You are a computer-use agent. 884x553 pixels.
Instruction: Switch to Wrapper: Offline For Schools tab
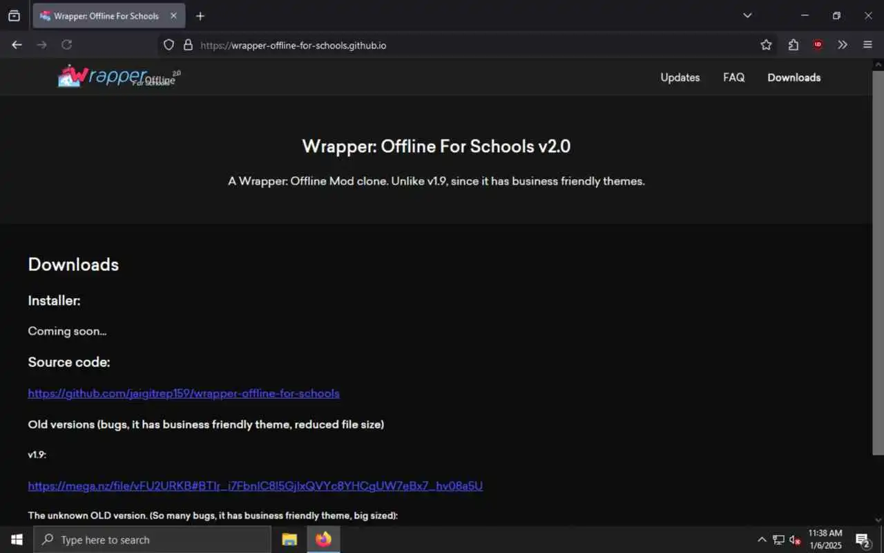pos(108,16)
